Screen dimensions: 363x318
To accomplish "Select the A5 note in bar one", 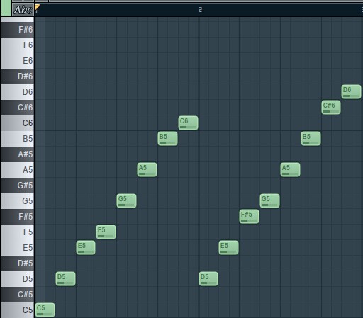I will pos(147,170).
